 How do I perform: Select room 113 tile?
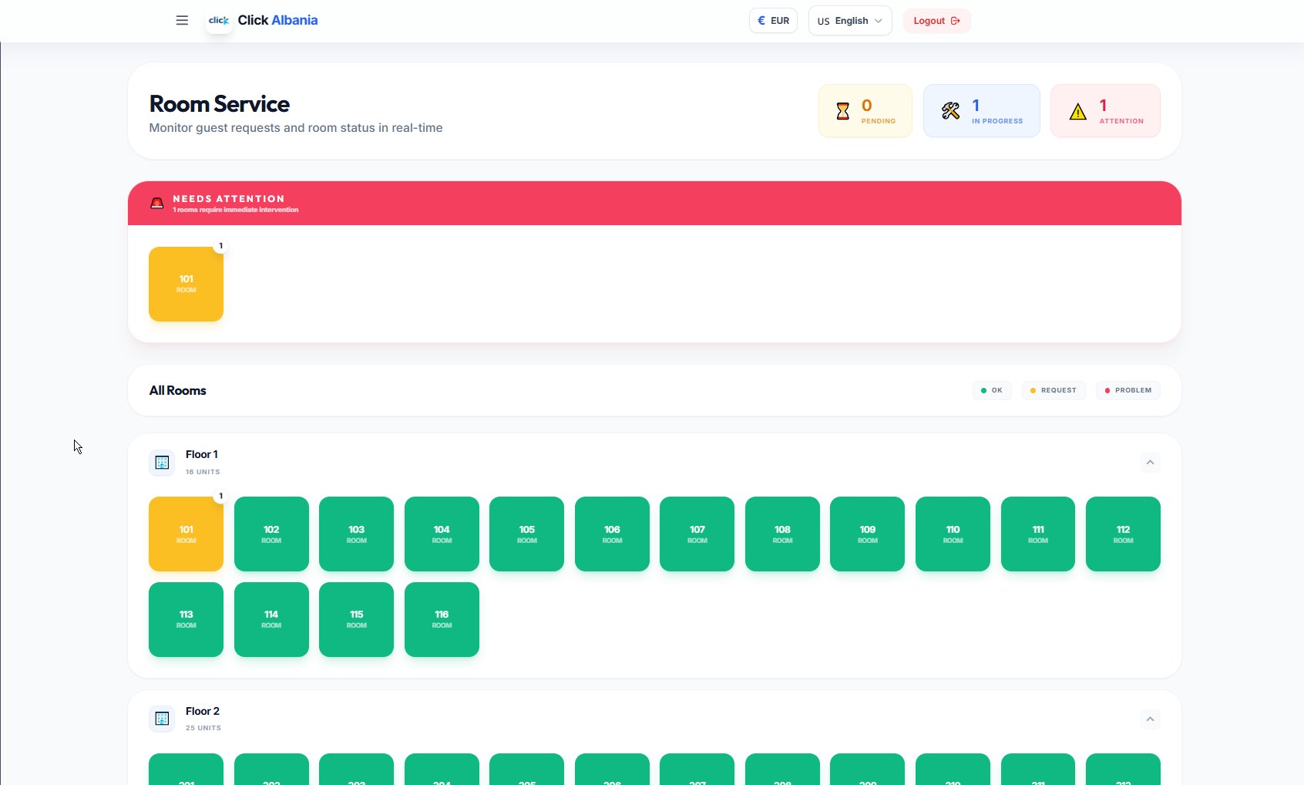pyautogui.click(x=186, y=619)
